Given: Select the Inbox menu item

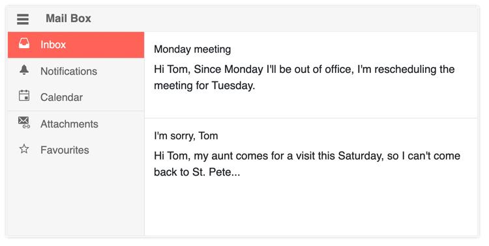Looking at the screenshot, I should pyautogui.click(x=76, y=45).
